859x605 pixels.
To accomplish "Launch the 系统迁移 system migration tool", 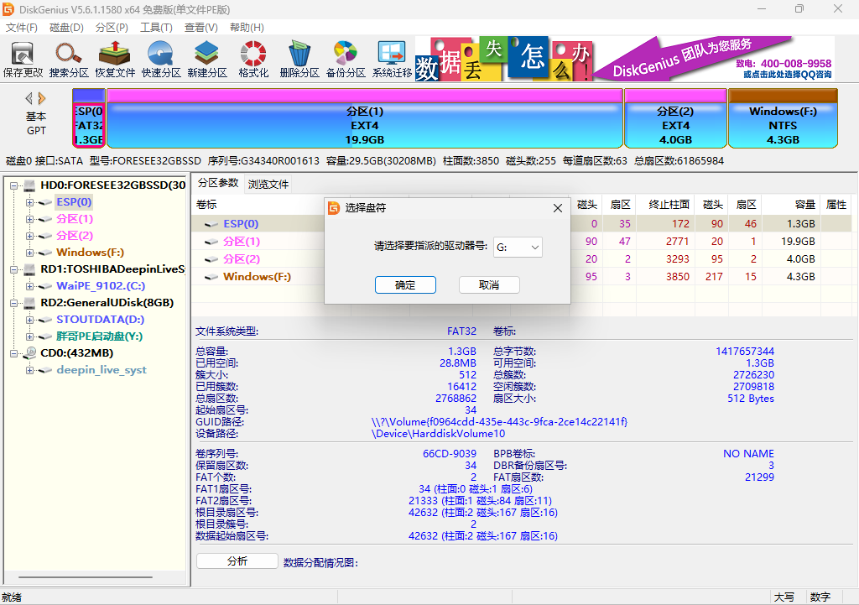I will (x=392, y=60).
